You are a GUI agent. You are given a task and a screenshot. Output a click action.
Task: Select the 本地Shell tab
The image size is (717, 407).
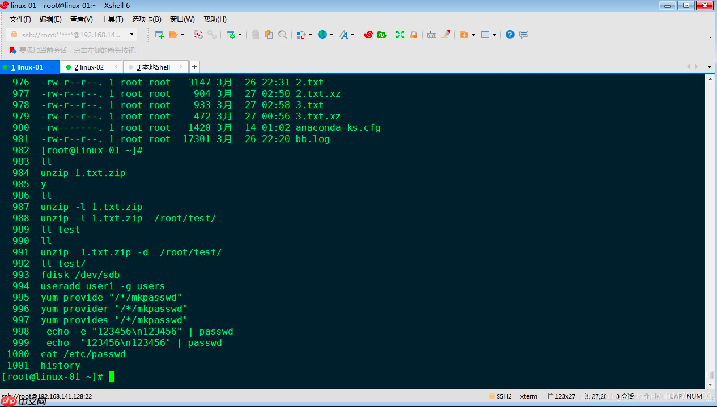[153, 67]
